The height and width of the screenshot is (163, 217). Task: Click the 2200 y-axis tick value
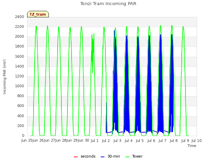tap(20, 26)
